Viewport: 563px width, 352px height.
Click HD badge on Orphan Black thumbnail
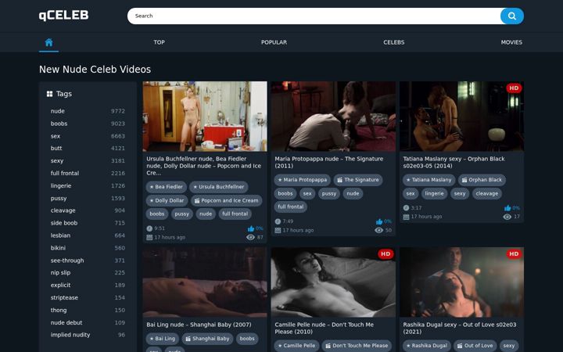(514, 88)
